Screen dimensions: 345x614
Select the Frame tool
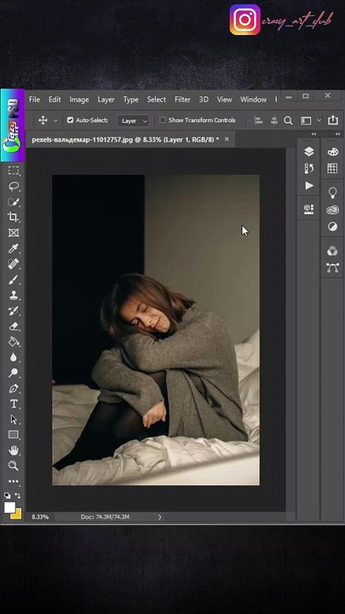click(14, 233)
